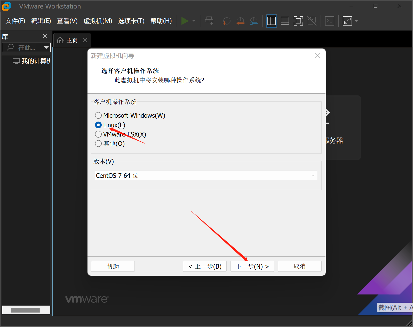Toggle the thumbnail bar view icon

[x=285, y=21]
